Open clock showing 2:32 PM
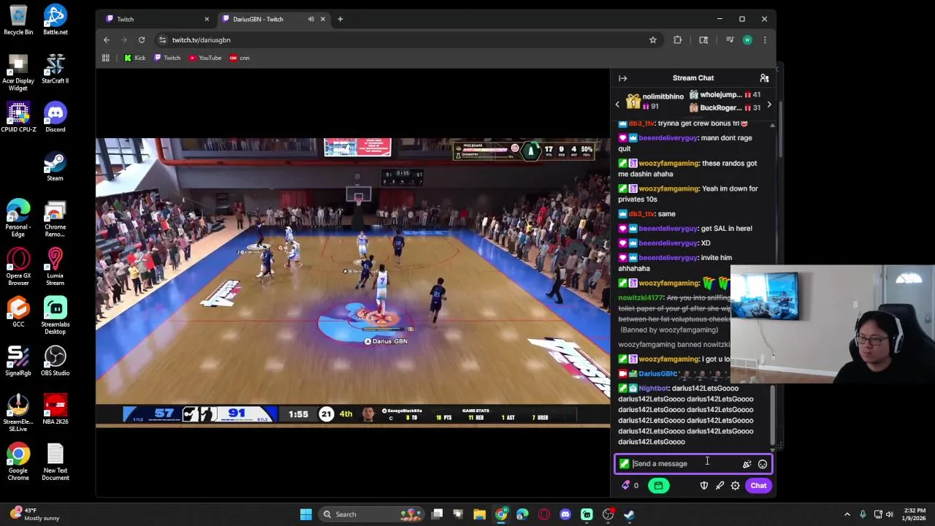Viewport: 935px width, 526px height. [914, 514]
